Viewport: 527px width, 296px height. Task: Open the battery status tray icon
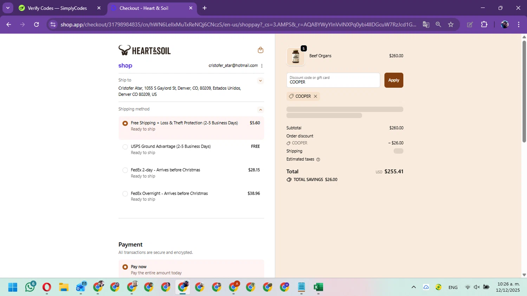click(x=486, y=287)
